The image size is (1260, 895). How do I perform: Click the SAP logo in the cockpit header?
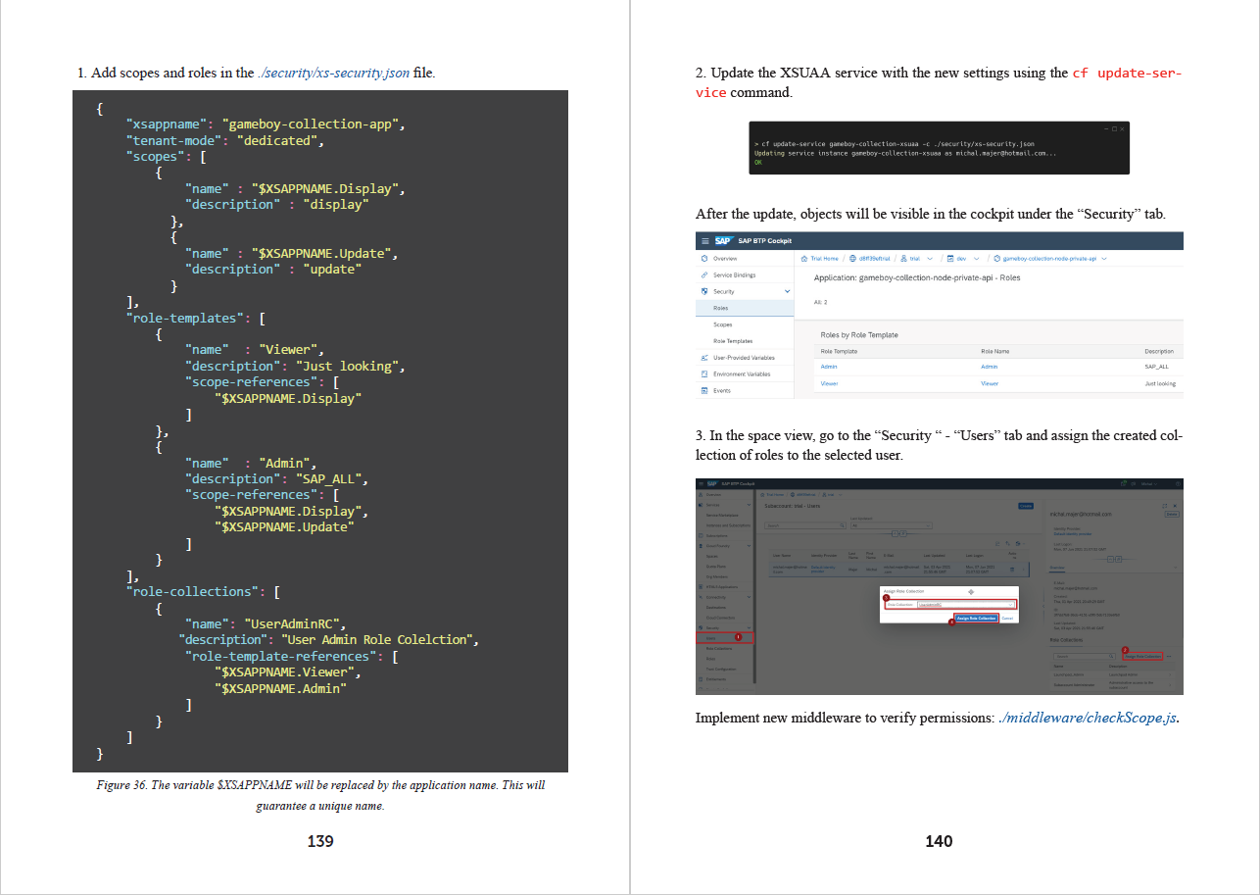pyautogui.click(x=724, y=241)
